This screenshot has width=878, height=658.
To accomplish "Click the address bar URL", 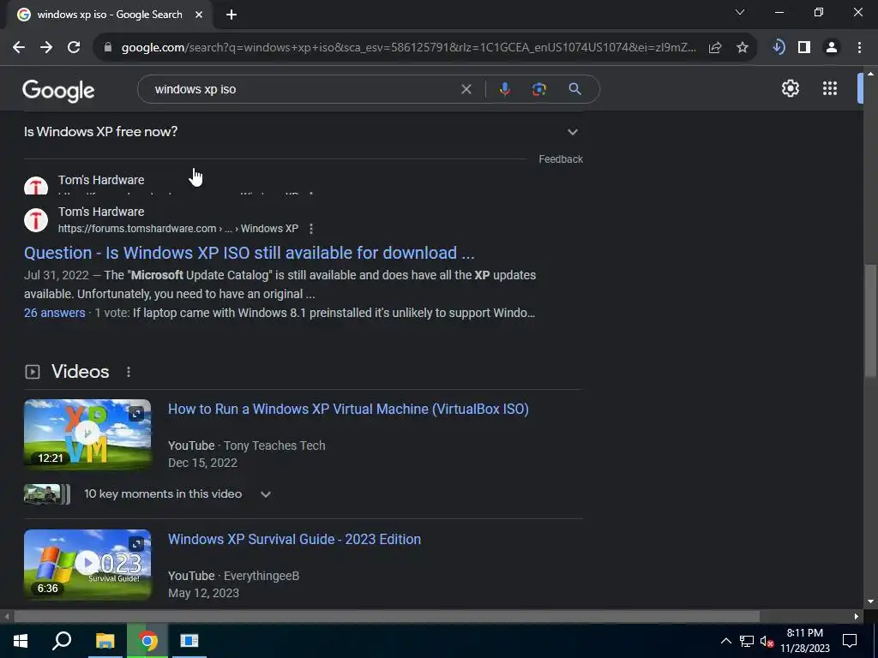I will 409,48.
